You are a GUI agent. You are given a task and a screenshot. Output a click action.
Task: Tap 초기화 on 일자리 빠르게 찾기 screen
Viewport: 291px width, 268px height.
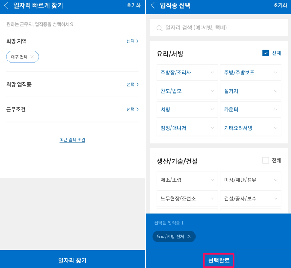point(134,5)
